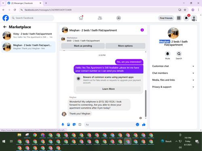Expand Customize chat section

coord(173,66)
